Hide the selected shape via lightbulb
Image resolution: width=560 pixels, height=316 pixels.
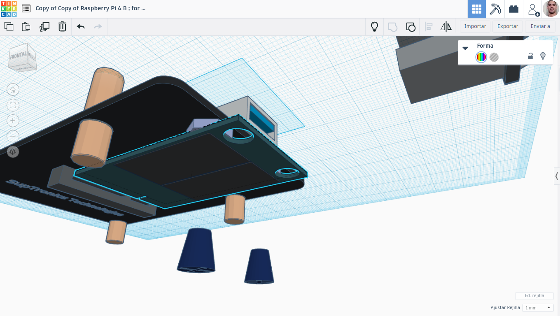[543, 56]
